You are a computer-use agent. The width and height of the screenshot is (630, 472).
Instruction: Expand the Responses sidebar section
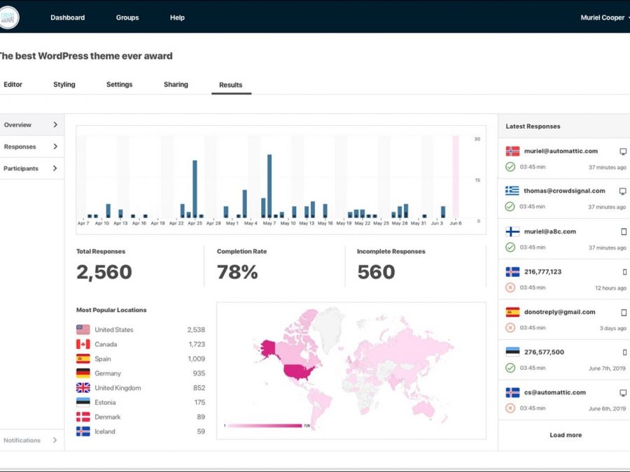pos(55,147)
